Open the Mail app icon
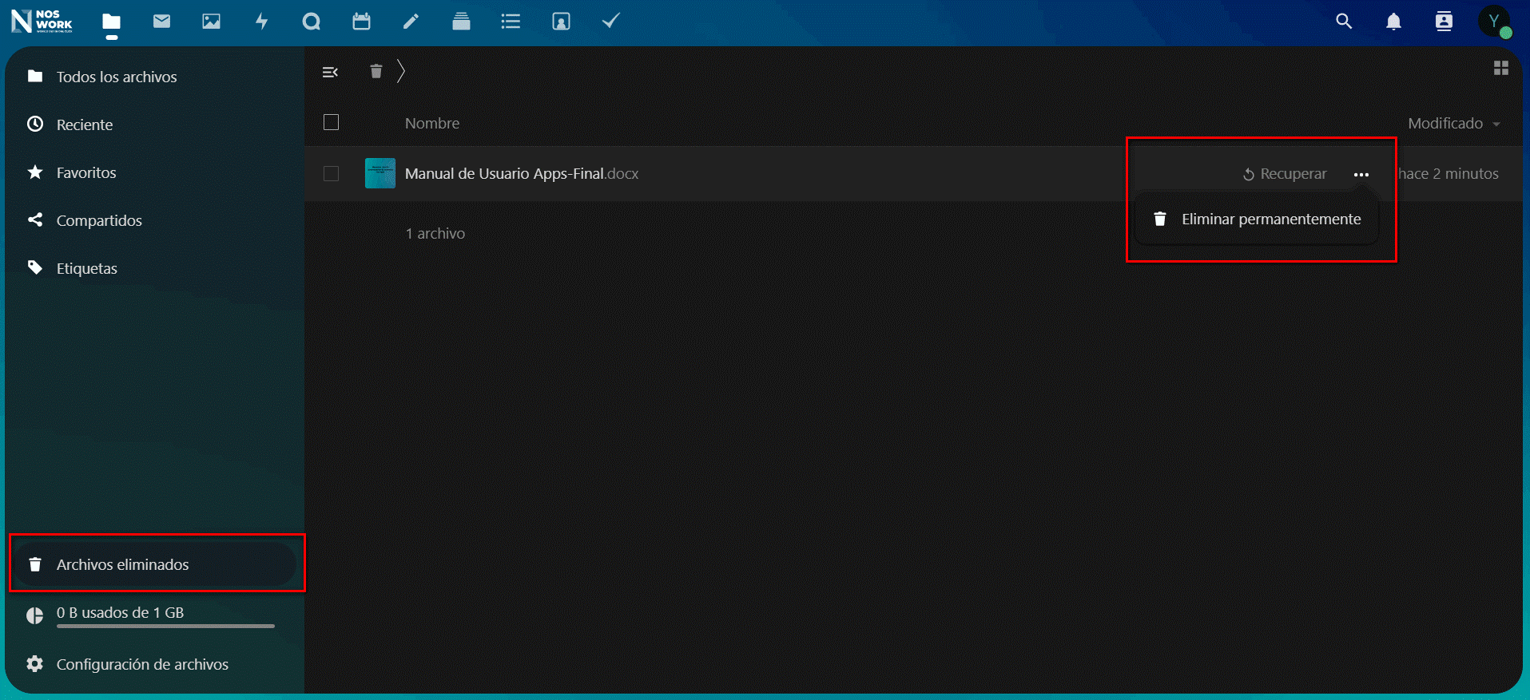Image resolution: width=1530 pixels, height=700 pixels. (x=161, y=22)
